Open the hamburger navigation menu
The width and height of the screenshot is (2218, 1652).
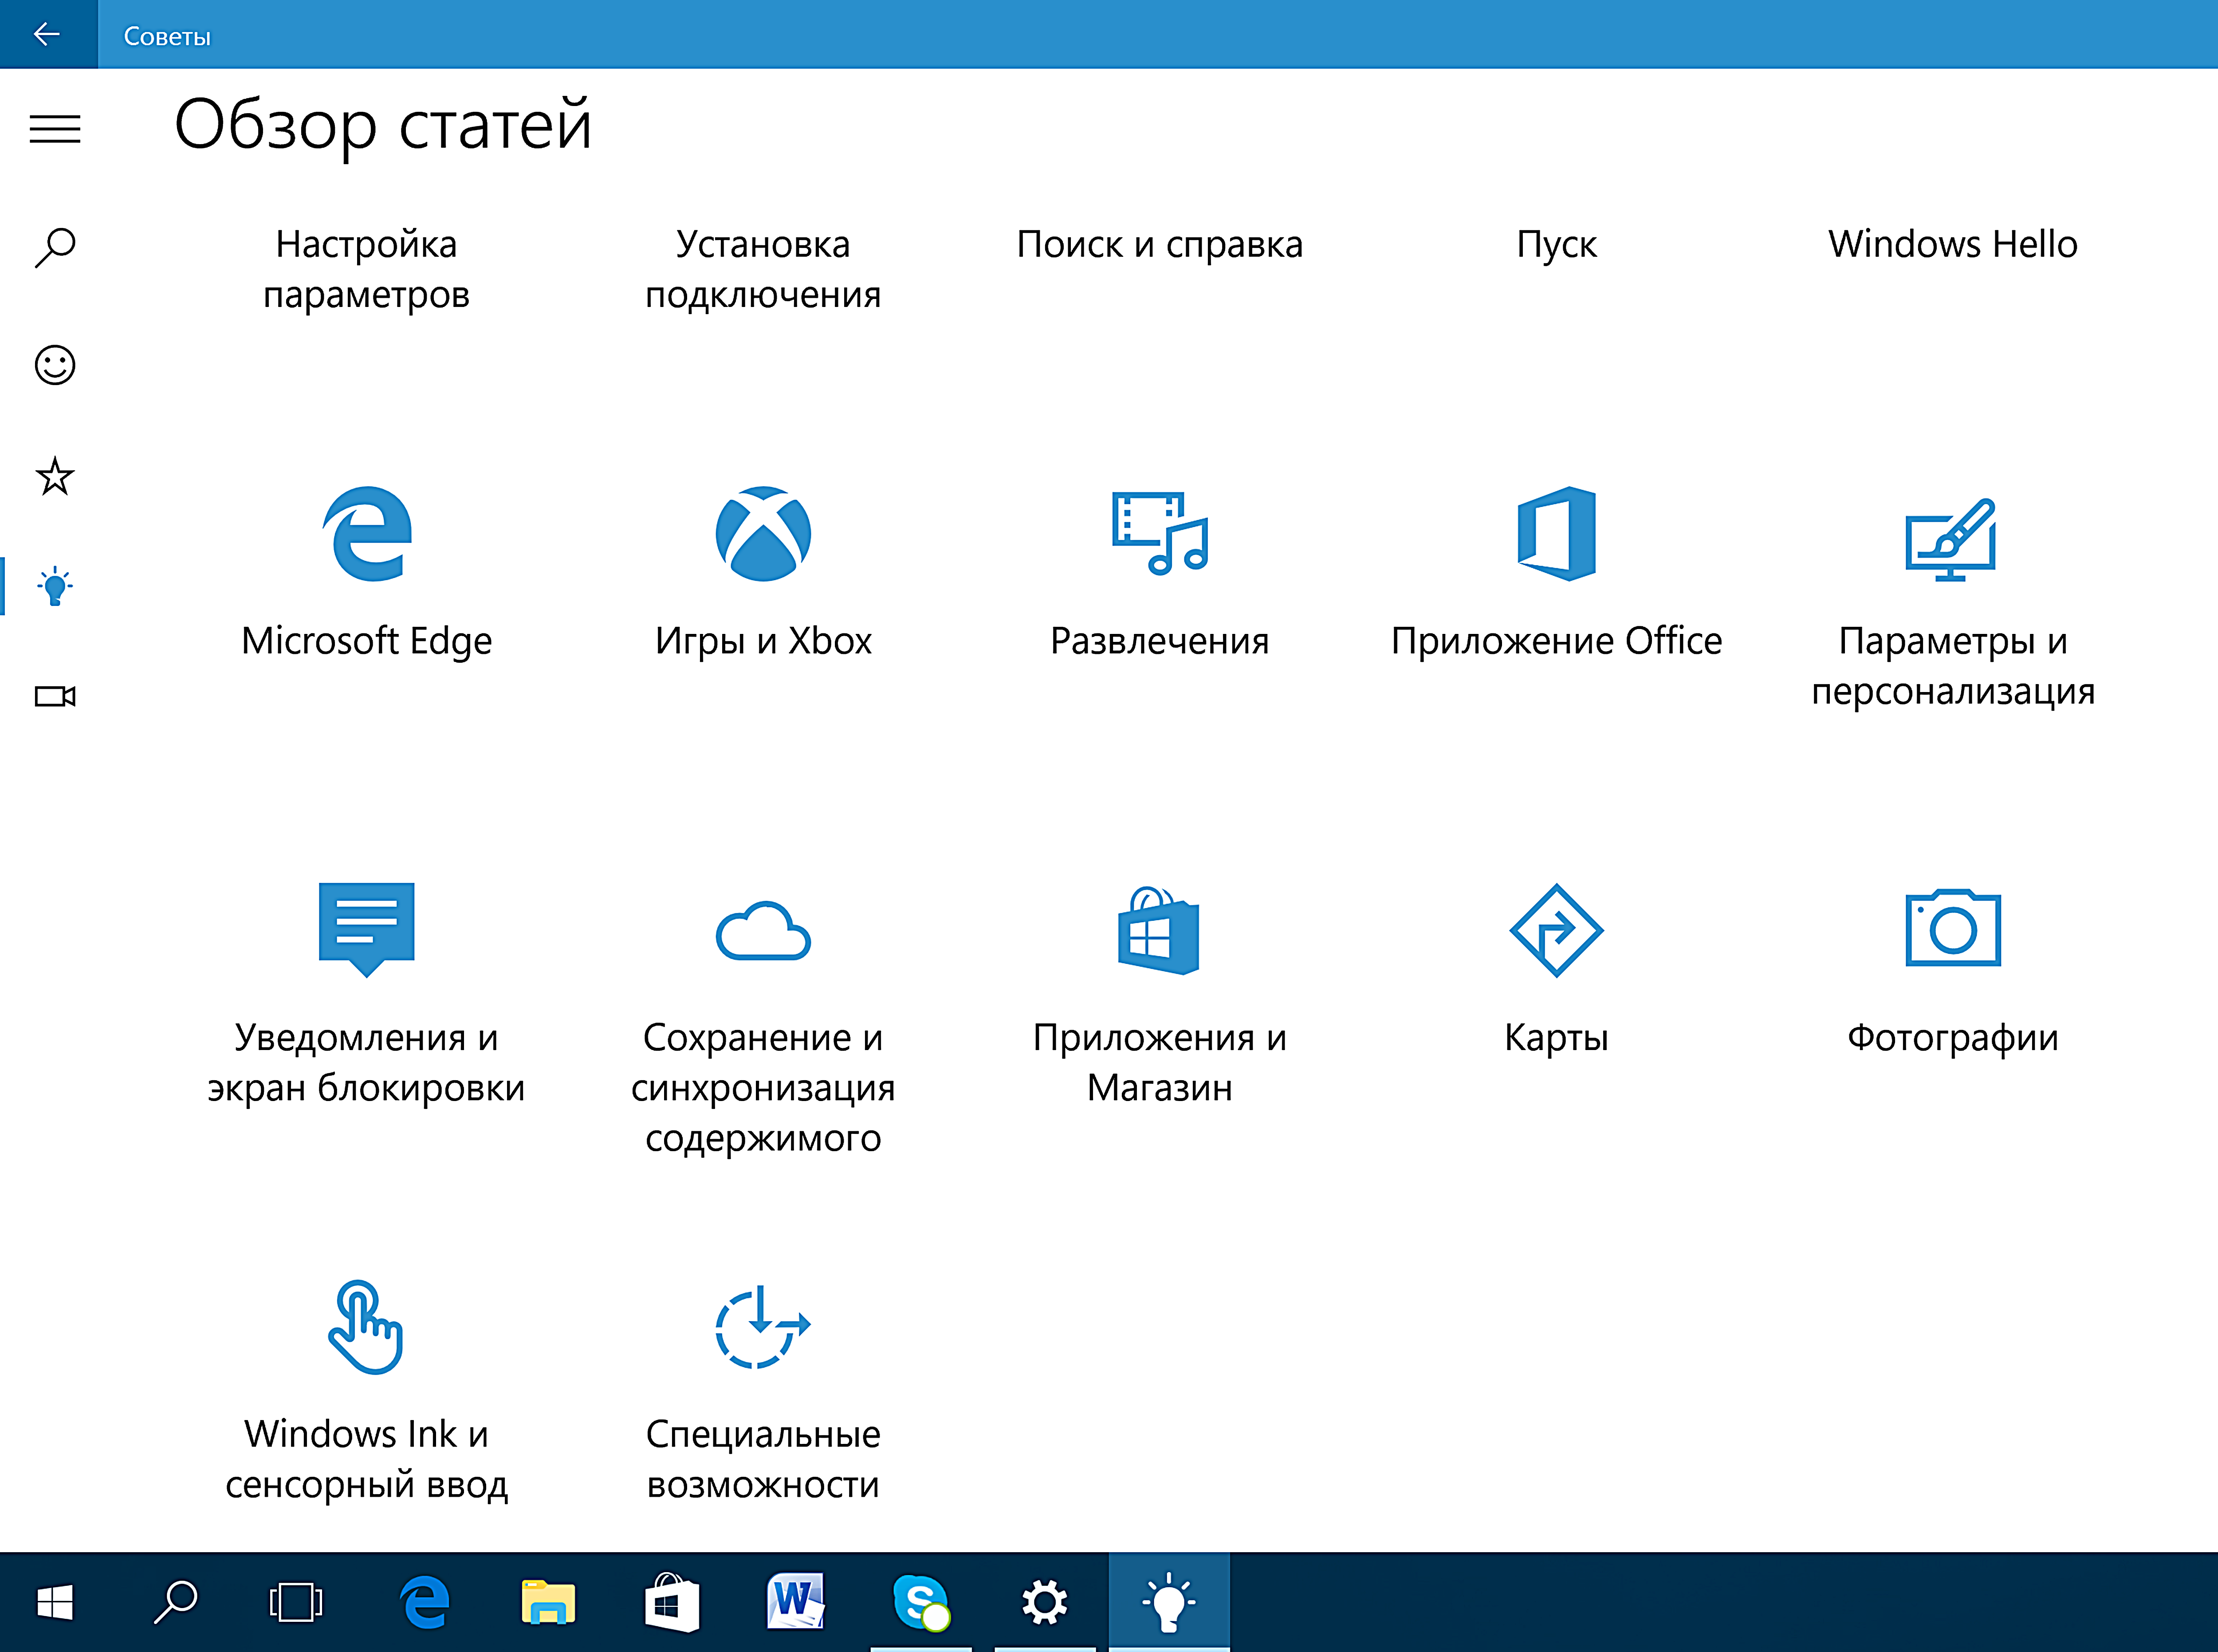click(55, 129)
